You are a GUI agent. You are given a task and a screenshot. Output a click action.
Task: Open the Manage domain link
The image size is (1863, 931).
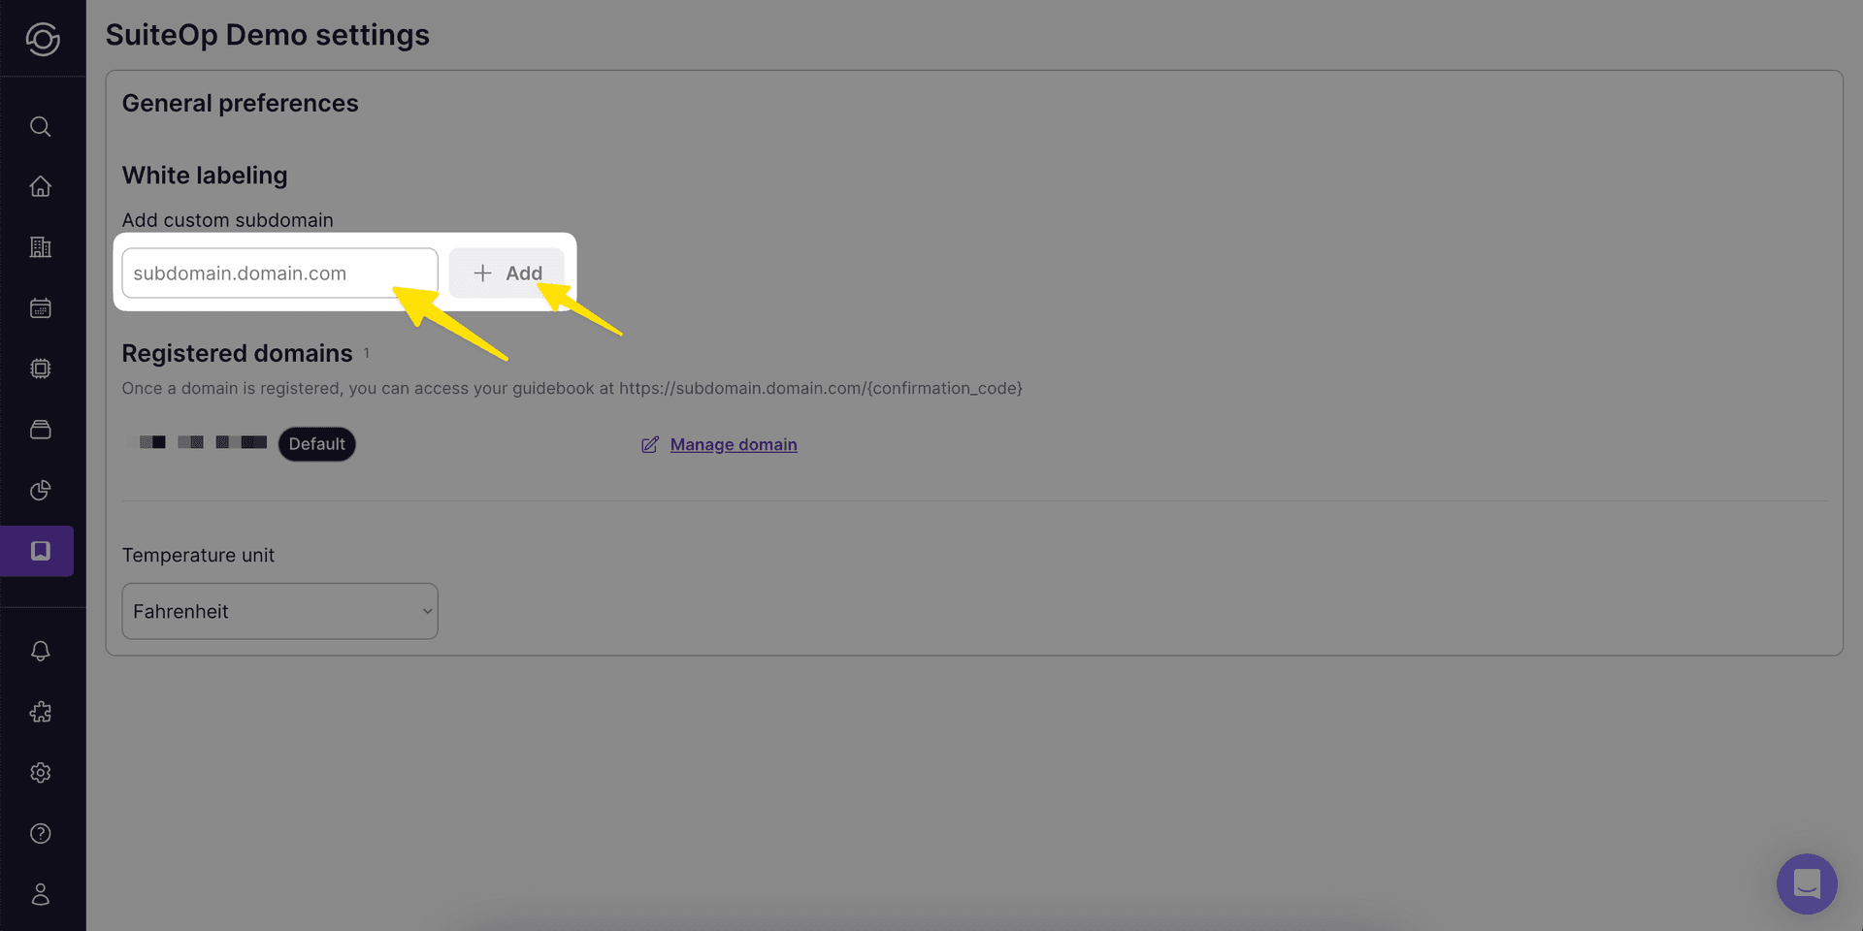click(x=733, y=444)
